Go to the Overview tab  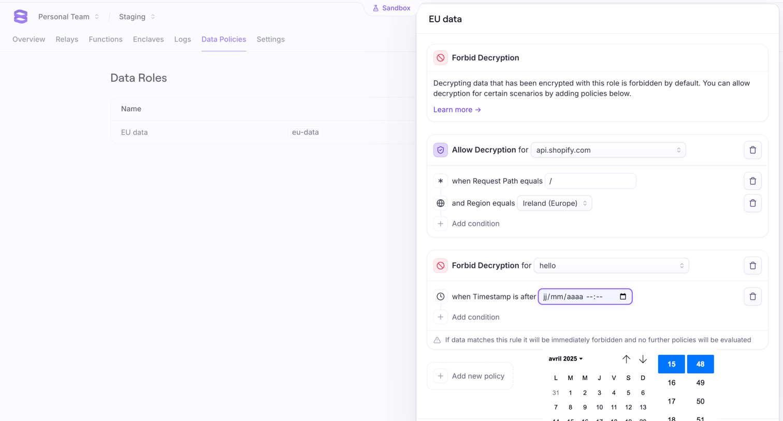click(x=29, y=39)
